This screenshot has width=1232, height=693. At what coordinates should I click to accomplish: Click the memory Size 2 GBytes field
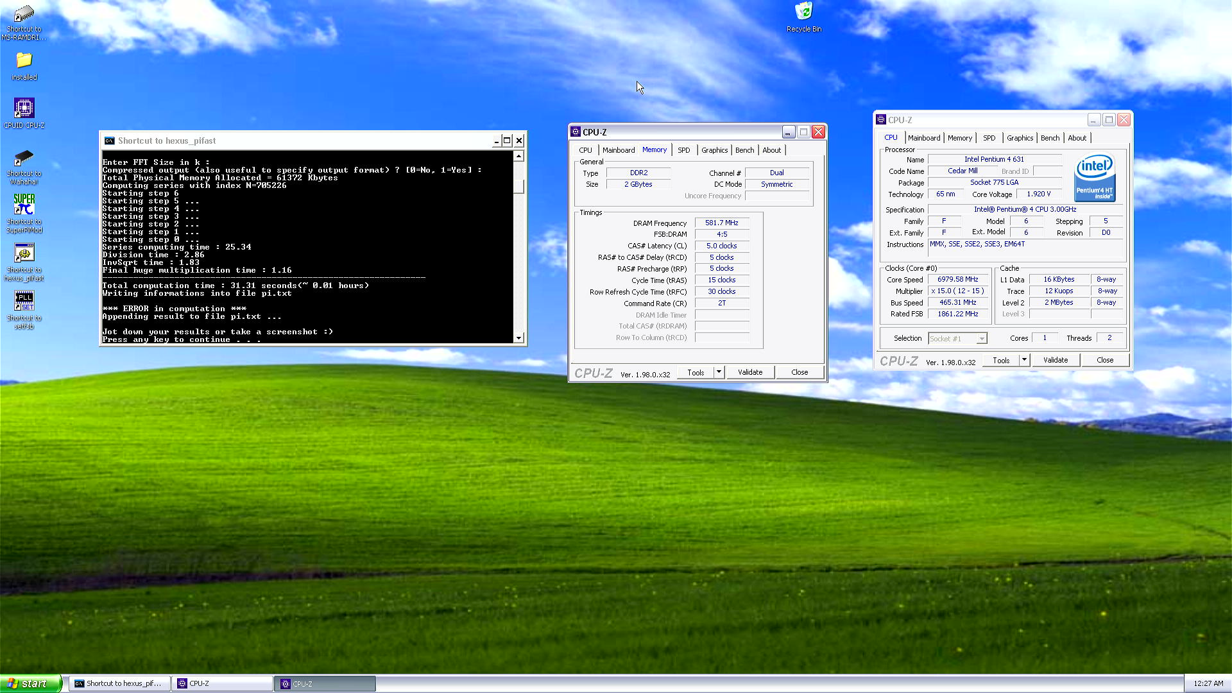tap(638, 184)
